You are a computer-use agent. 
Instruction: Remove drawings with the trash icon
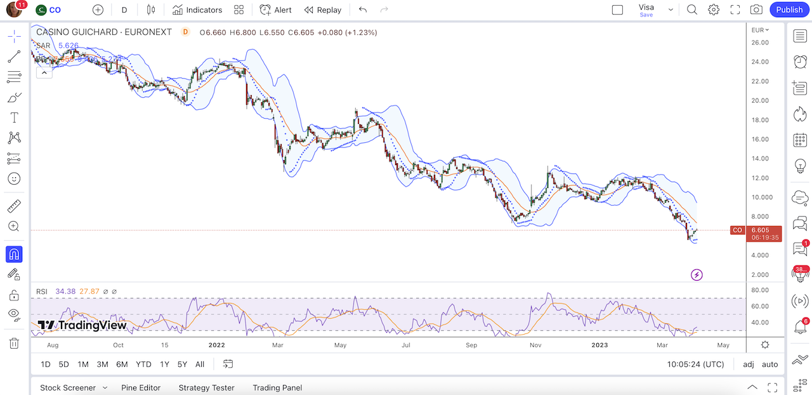14,343
